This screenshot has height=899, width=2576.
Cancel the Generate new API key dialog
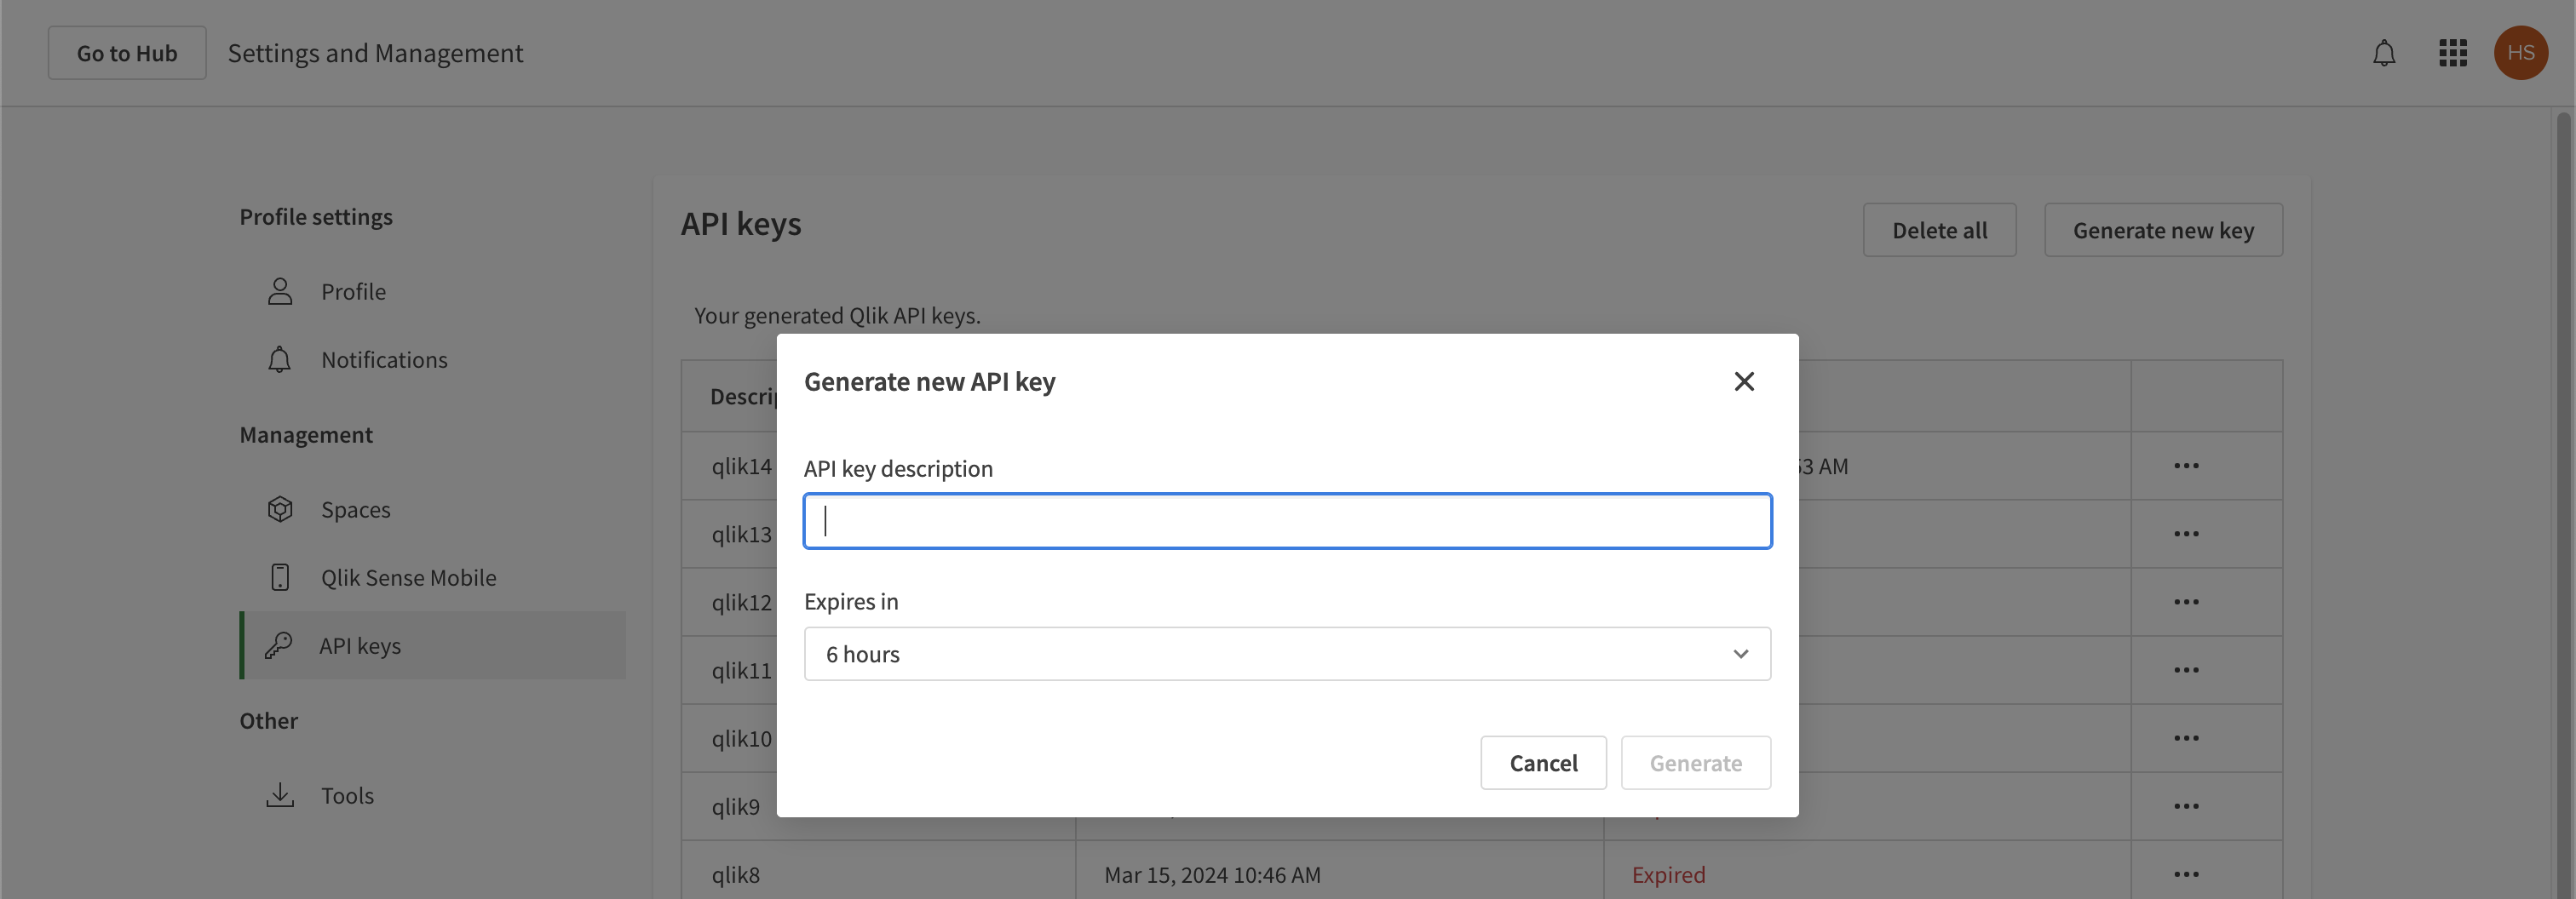click(1543, 762)
